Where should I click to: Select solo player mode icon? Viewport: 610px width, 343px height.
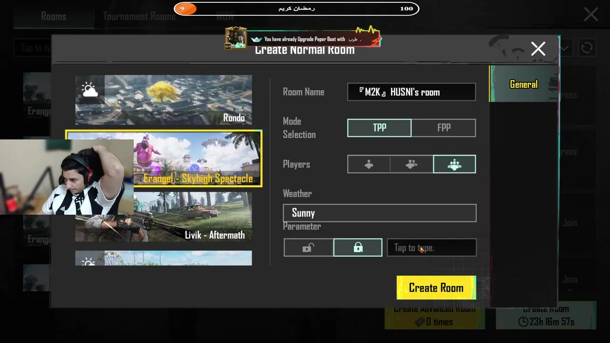[369, 164]
